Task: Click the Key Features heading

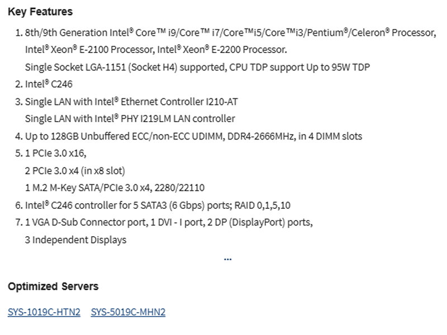Action: 40,12
